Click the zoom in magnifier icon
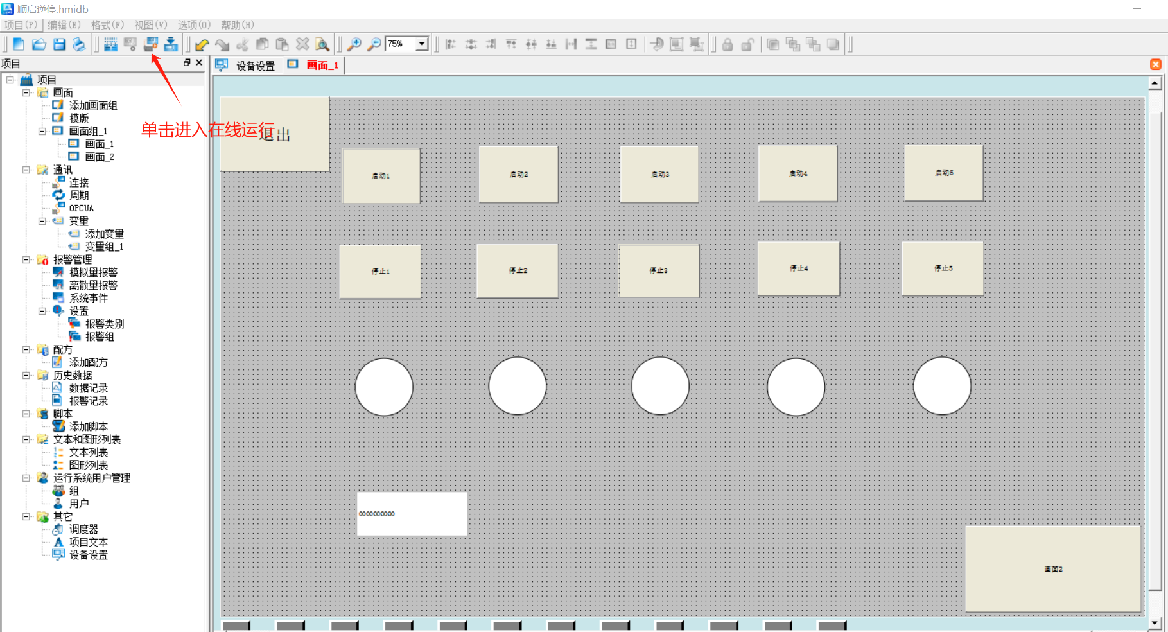This screenshot has width=1168, height=632. click(x=354, y=44)
